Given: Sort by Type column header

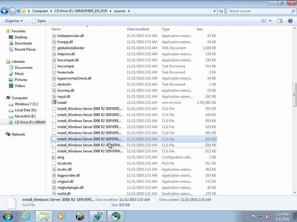Looking at the screenshot, I should coord(166,29).
